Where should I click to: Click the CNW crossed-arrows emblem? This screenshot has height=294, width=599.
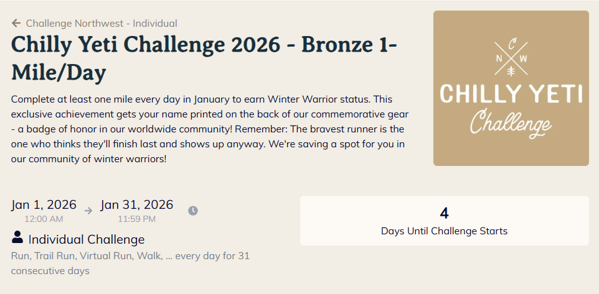click(x=511, y=58)
